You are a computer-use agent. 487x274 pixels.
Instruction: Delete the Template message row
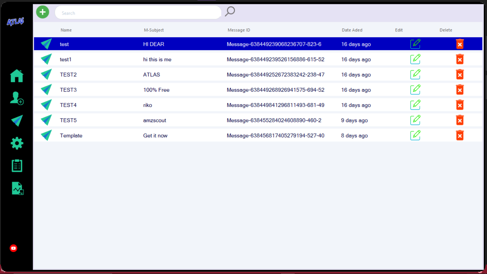[x=460, y=135]
